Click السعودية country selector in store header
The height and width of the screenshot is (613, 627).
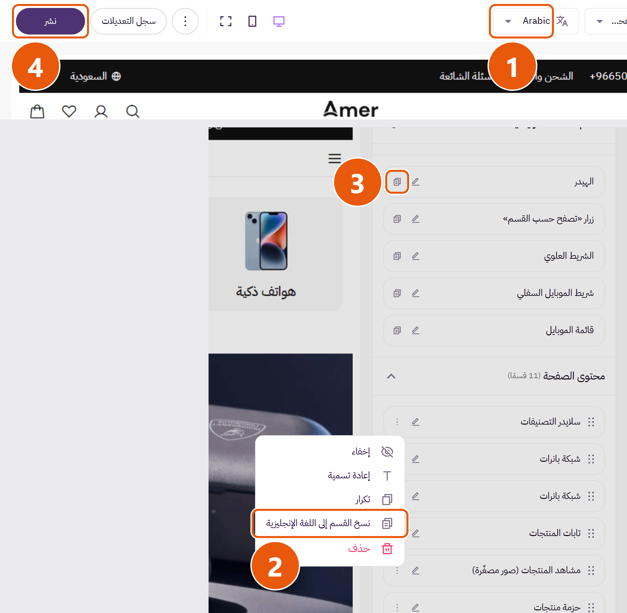pos(95,76)
